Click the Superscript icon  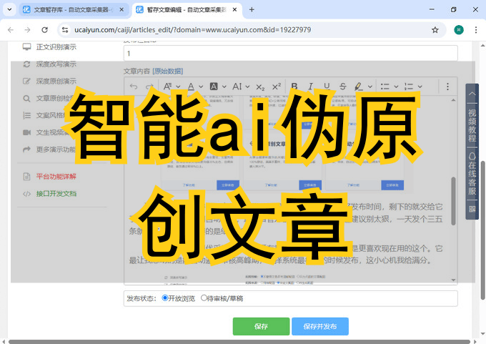[277, 87]
